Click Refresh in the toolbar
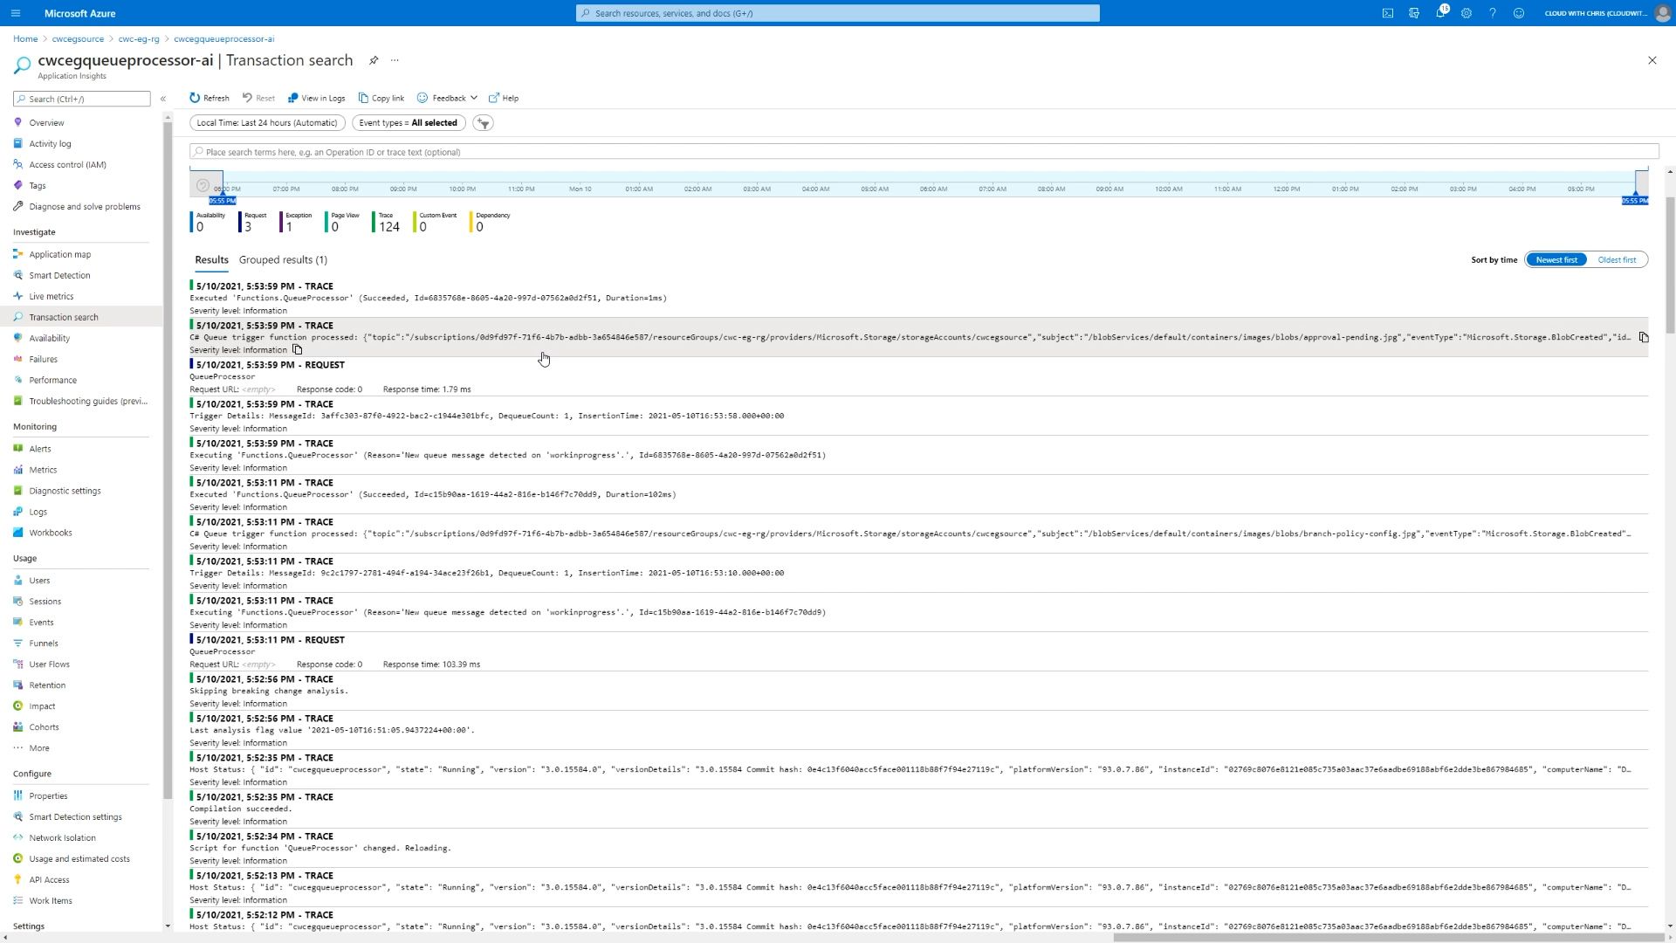The height and width of the screenshot is (943, 1676). pos(209,98)
